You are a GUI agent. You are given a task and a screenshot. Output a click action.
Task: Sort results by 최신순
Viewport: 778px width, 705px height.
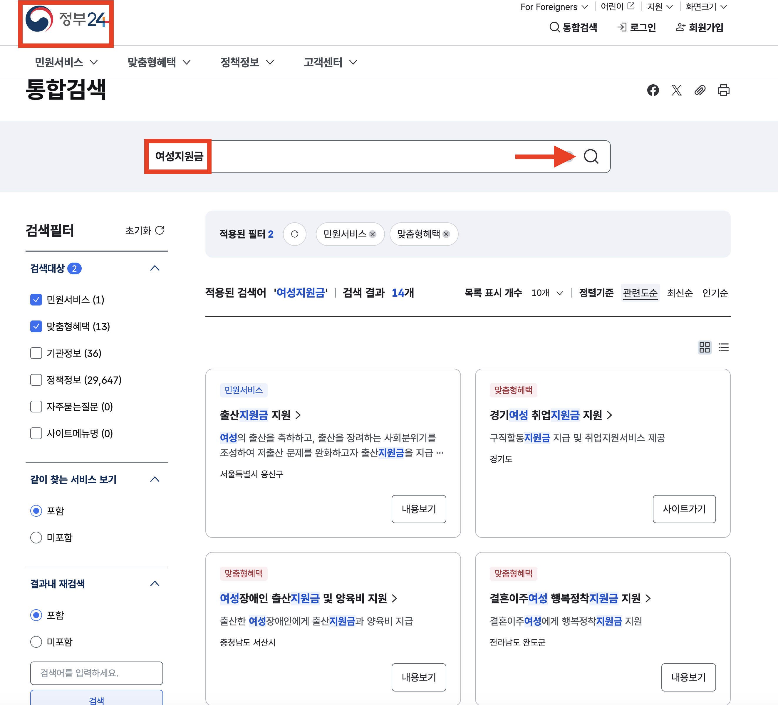pyautogui.click(x=680, y=293)
